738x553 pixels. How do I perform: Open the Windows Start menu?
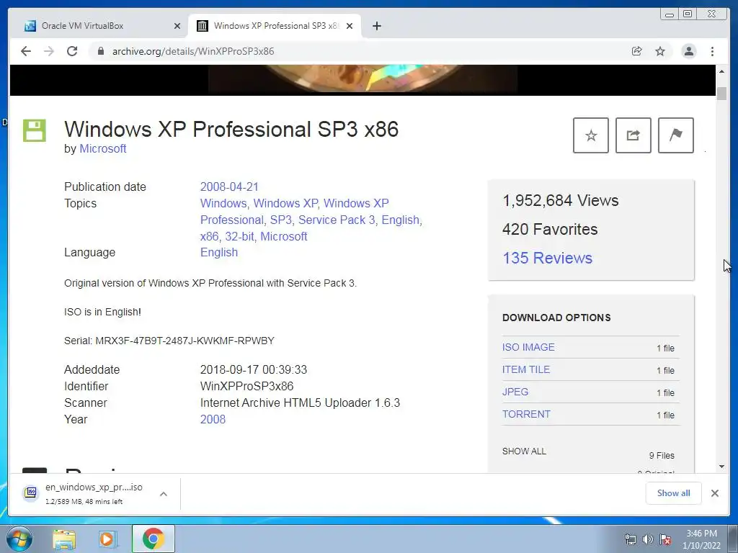coord(19,539)
